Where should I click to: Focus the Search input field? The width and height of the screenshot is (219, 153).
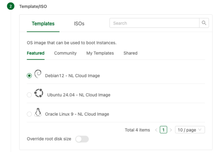[x=154, y=23]
